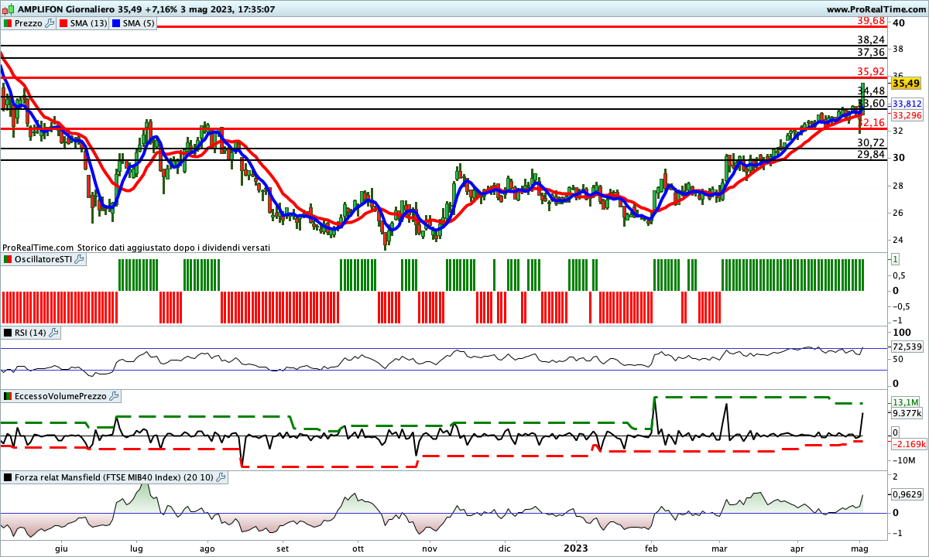
Task: Select the RSI (14) panel label
Action: (x=31, y=333)
